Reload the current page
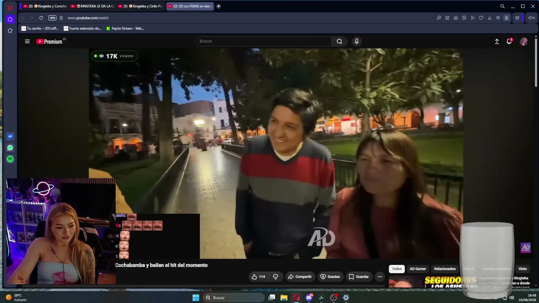The width and height of the screenshot is (539, 303). [41, 18]
